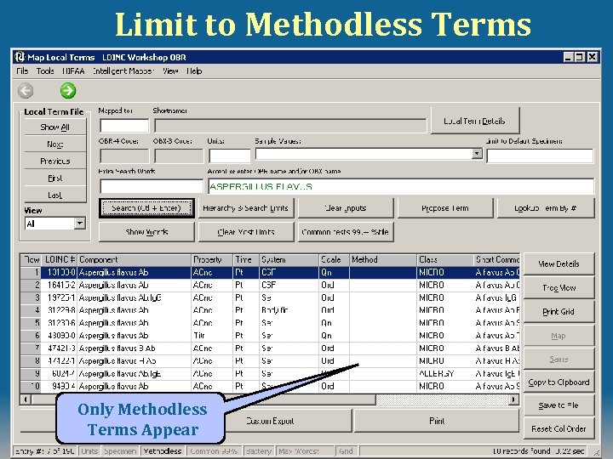Open the HIPAA menu

(x=73, y=71)
